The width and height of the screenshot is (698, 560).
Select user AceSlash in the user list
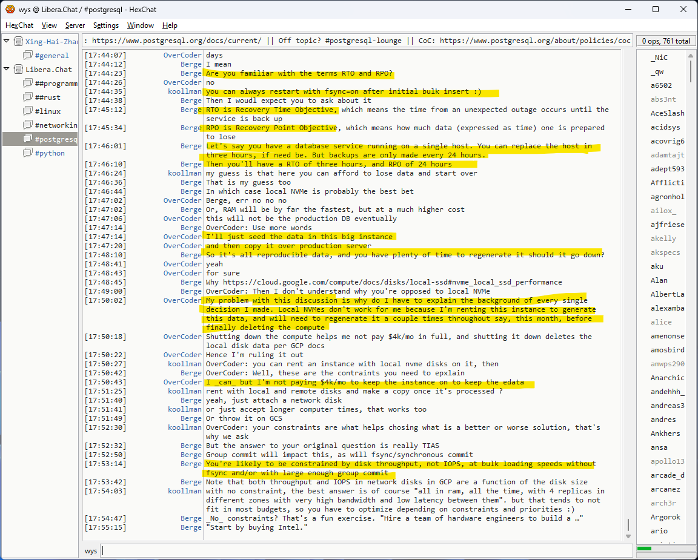(667, 113)
